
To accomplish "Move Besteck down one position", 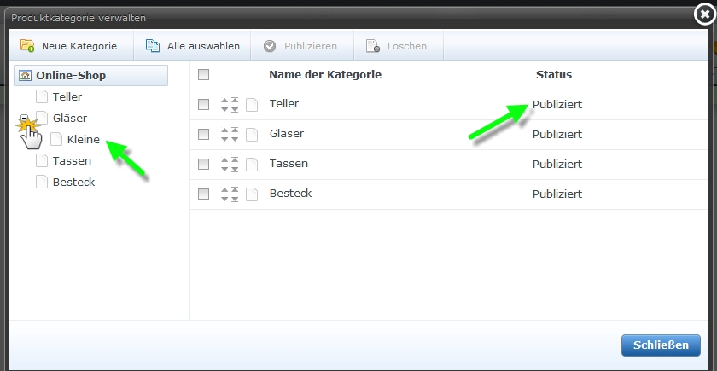I will 224,199.
